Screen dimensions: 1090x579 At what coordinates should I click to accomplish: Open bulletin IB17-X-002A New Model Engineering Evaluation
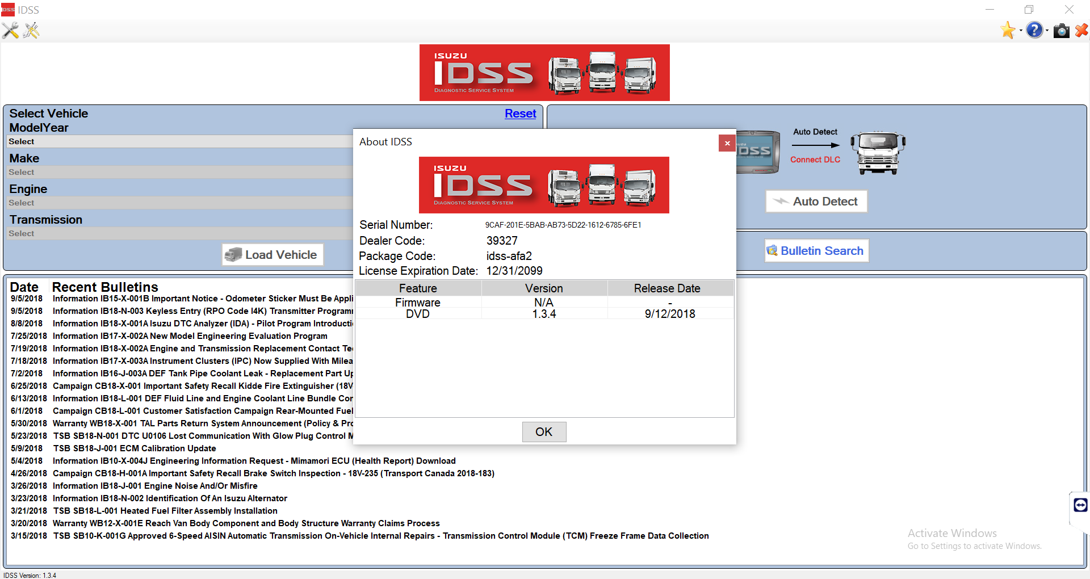click(x=190, y=336)
